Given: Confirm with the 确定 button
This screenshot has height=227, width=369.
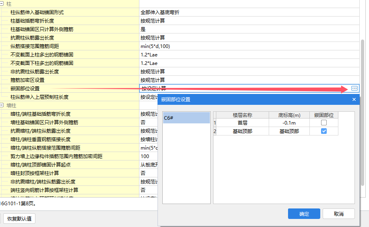Looking at the screenshot, I should point(304,214).
